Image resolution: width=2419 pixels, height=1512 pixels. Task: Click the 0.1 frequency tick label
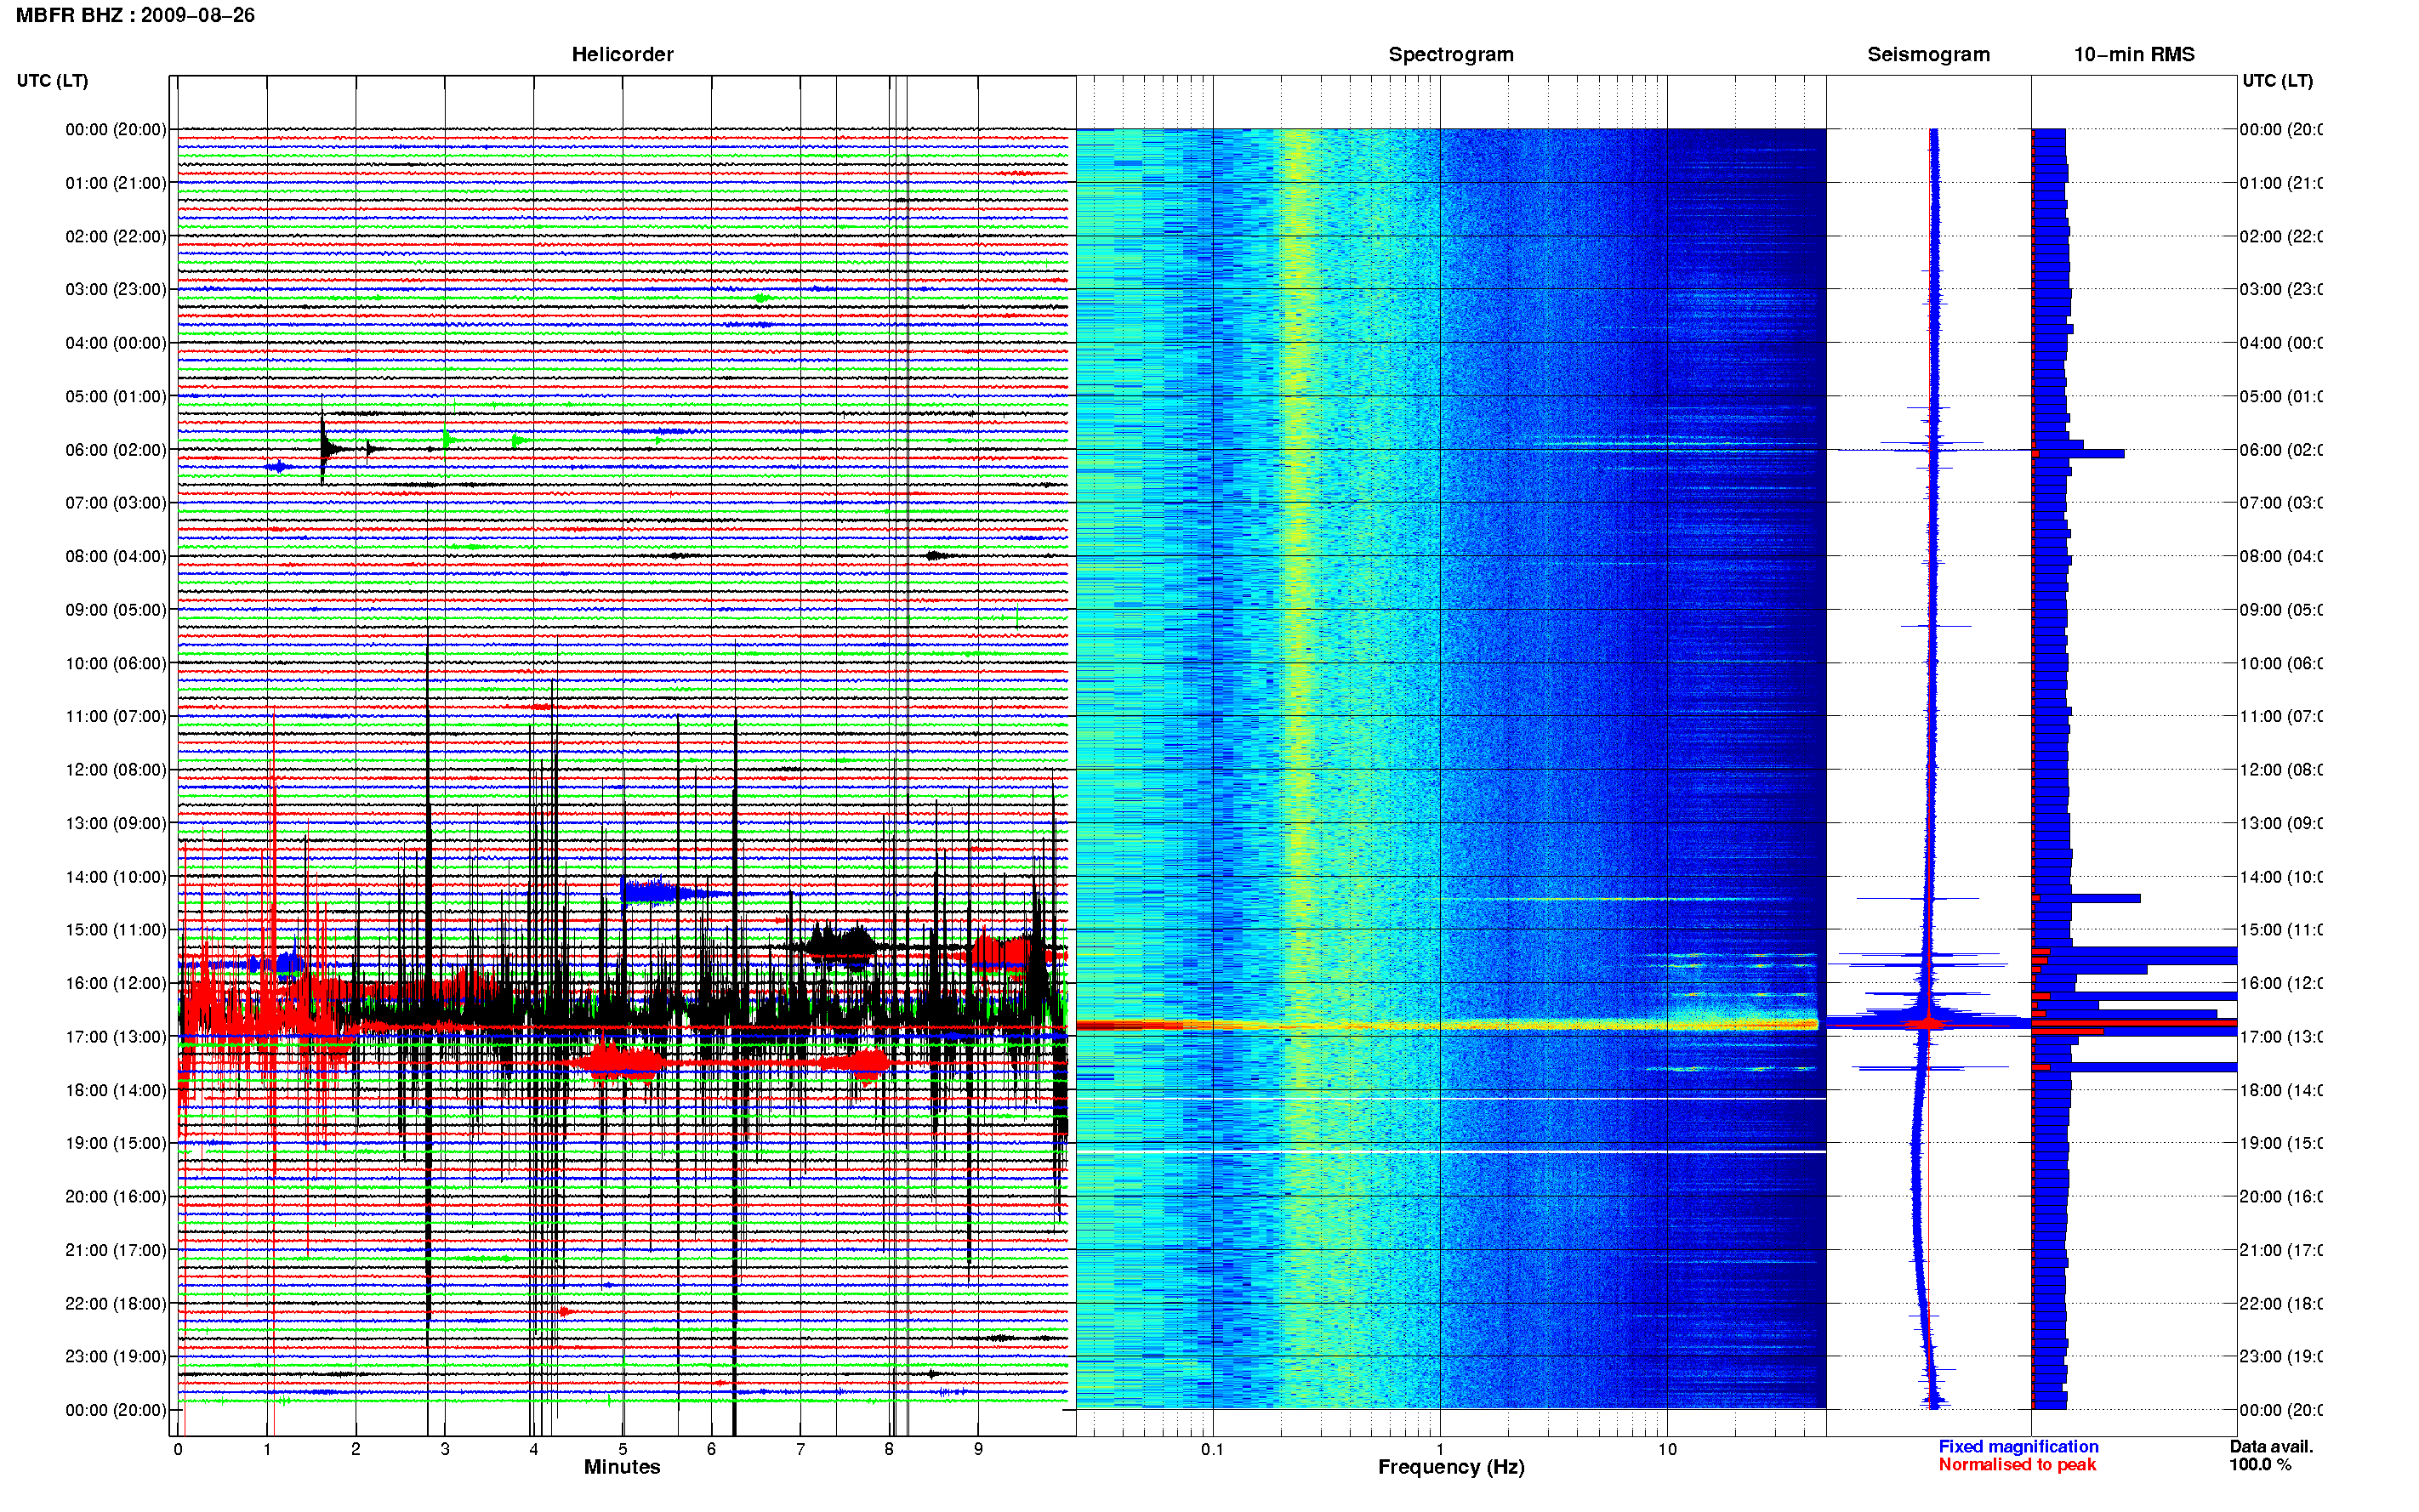click(1212, 1449)
